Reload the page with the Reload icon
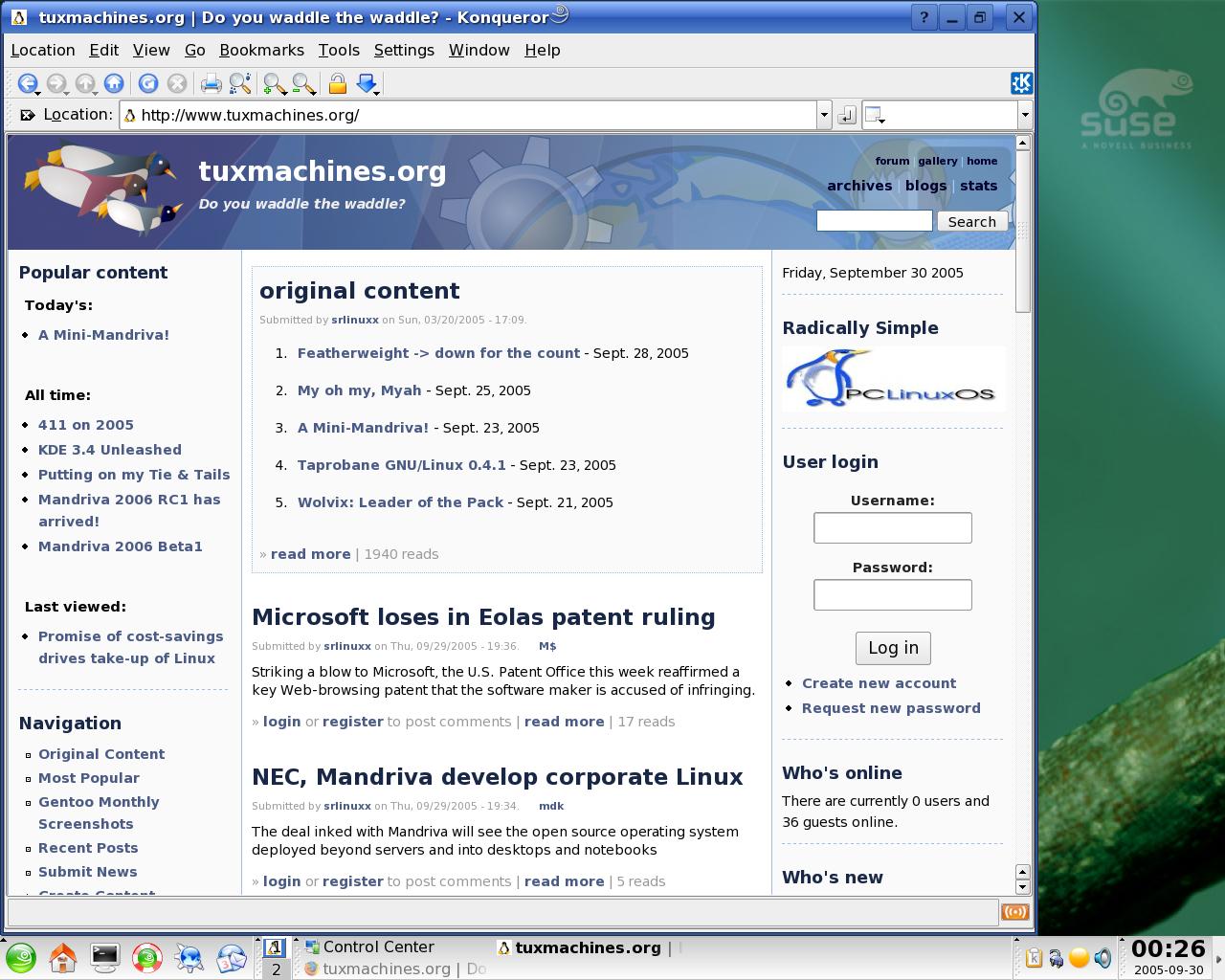The height and width of the screenshot is (980, 1225). point(148,84)
